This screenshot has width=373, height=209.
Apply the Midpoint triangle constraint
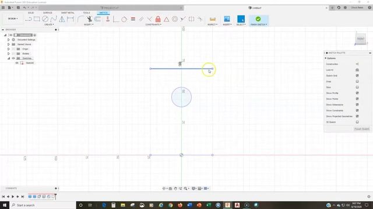tap(166, 19)
